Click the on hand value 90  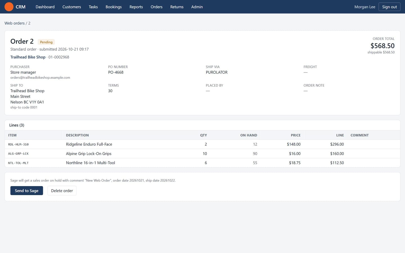click(x=255, y=153)
